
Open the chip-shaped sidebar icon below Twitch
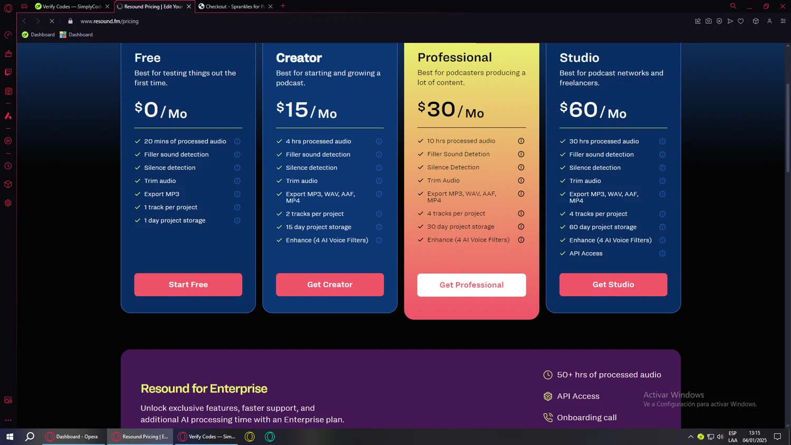point(8,91)
